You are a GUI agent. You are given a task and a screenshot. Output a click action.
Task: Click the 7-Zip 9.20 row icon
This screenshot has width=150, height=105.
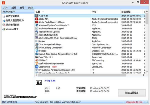click(x=37, y=16)
